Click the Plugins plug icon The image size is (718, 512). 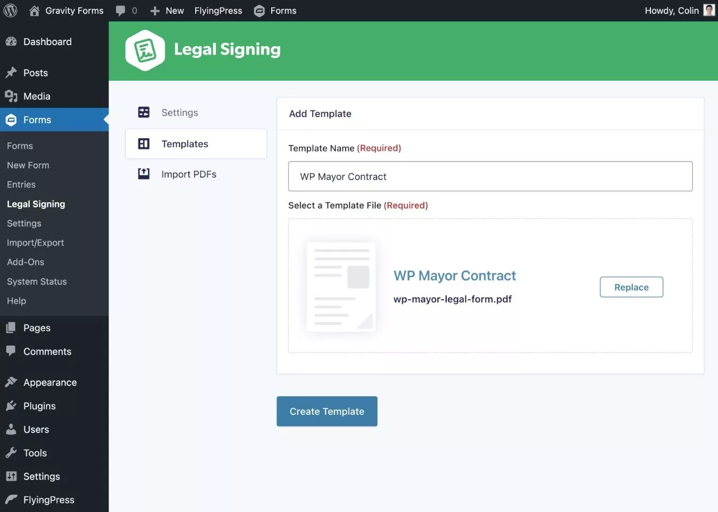[x=11, y=406]
